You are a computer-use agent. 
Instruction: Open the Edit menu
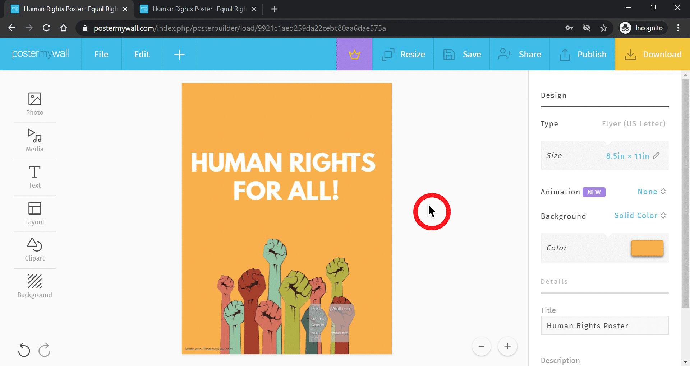142,54
